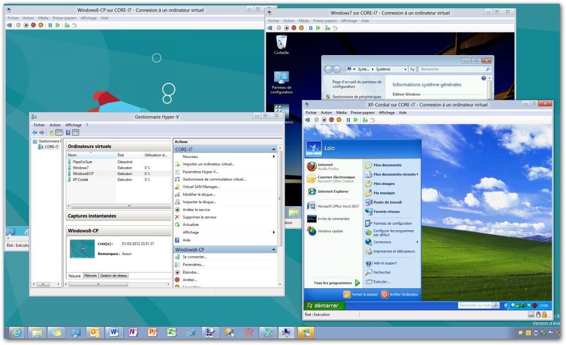
Task: Open Aide menu in Windows8-CP window
Action: point(104,18)
